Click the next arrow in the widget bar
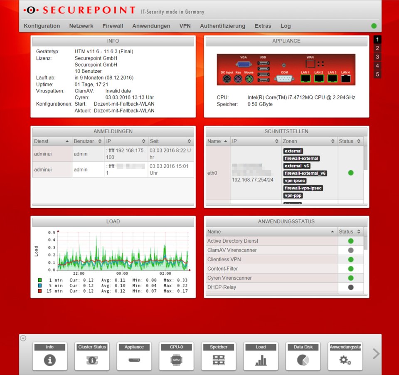Viewport: 399px width, 375px height. pyautogui.click(x=376, y=354)
